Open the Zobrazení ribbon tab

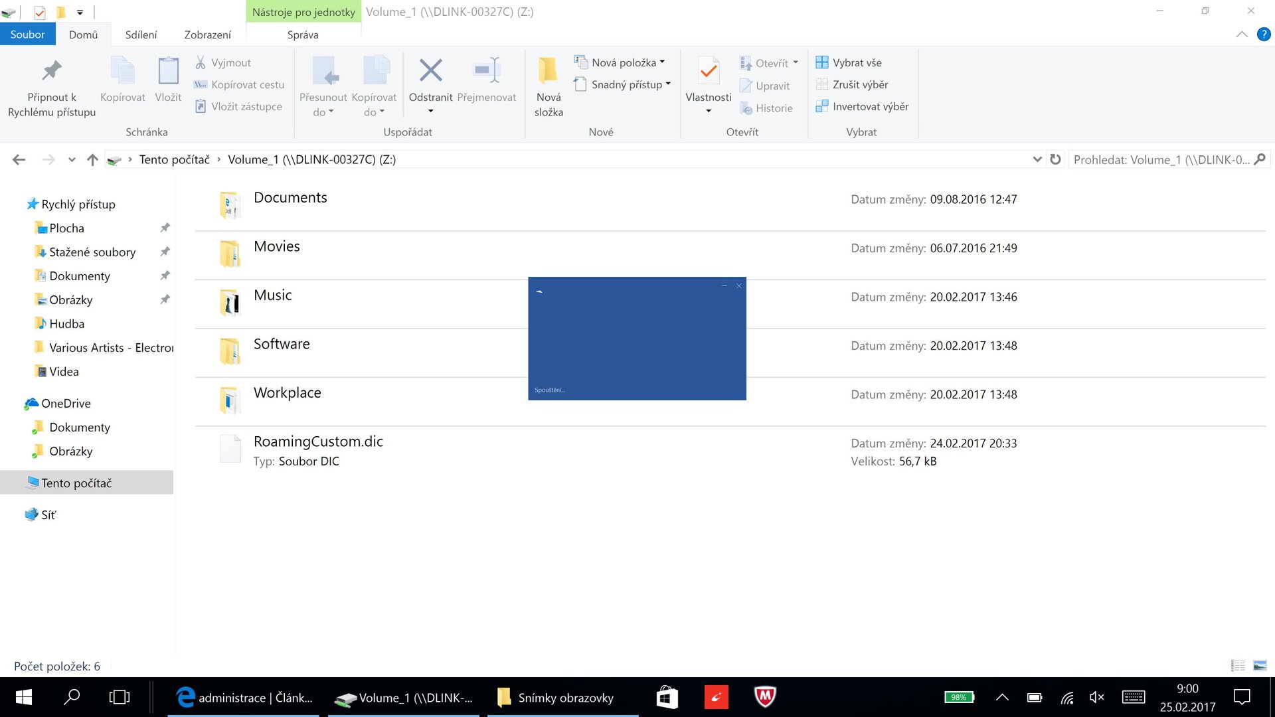207,35
